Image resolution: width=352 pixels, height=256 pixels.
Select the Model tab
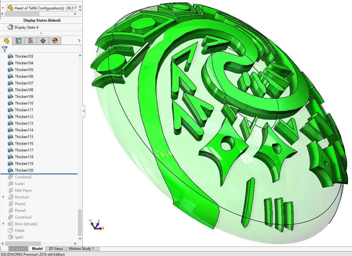[x=37, y=249]
